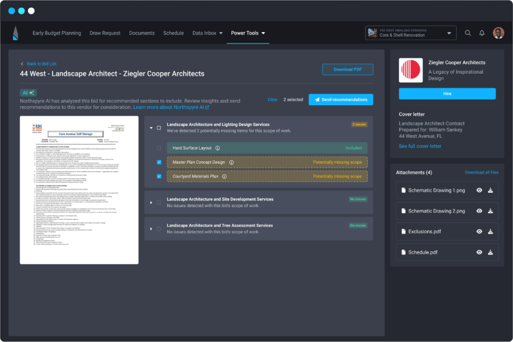The height and width of the screenshot is (342, 513).
Task: Uncheck Master Plan Concept Design checkbox
Action: click(159, 163)
